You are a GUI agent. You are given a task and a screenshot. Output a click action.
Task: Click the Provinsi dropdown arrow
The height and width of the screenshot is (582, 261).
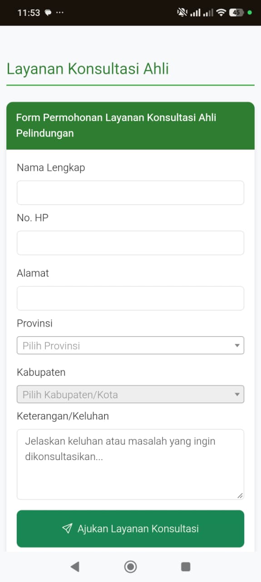pos(237,346)
